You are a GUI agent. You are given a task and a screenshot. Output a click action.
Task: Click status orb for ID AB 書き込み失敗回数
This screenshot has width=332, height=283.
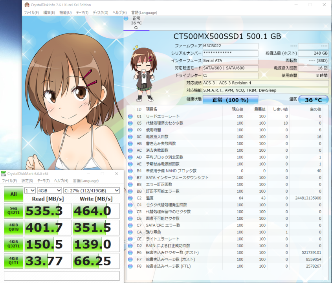[130, 143]
